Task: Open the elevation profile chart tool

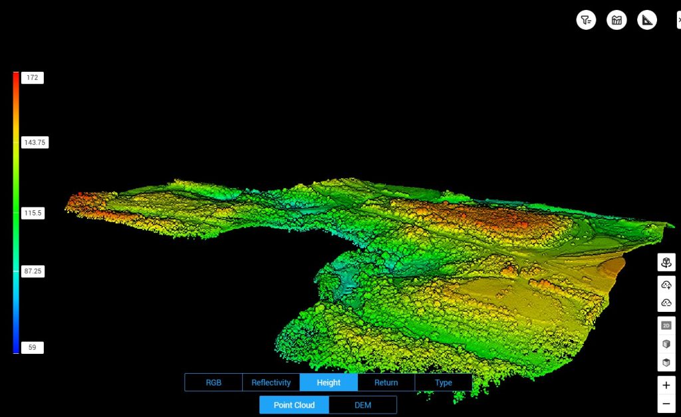Action: click(616, 20)
